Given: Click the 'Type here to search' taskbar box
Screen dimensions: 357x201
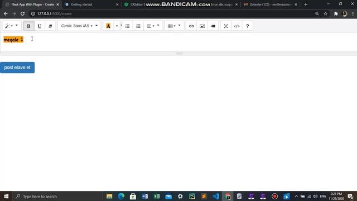Looking at the screenshot, I should (58, 196).
